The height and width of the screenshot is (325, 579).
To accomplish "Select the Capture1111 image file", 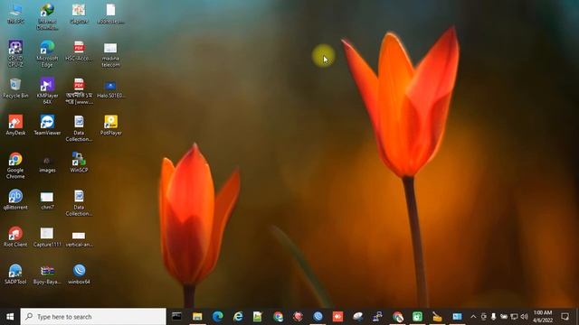I will [x=47, y=237].
